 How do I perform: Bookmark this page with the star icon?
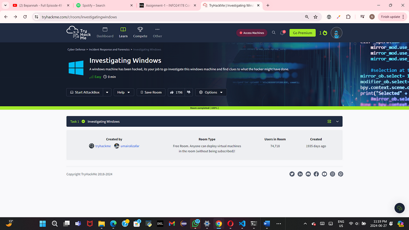pos(316,17)
